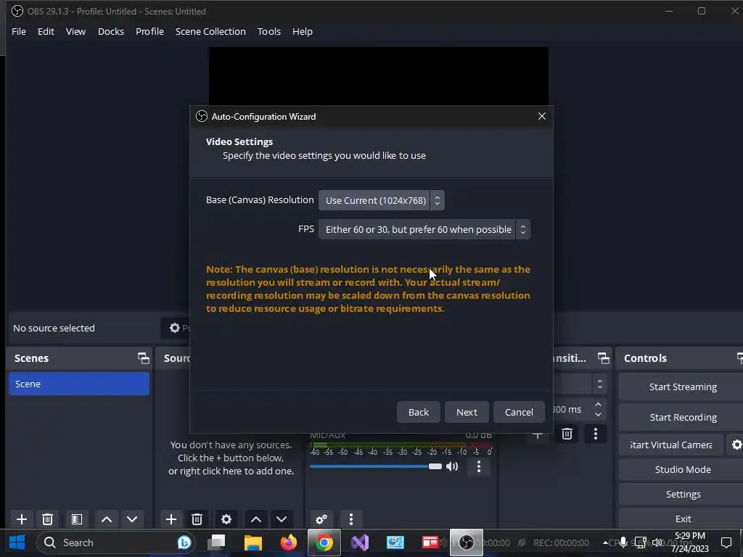
Task: Open the Profile menu
Action: [149, 31]
